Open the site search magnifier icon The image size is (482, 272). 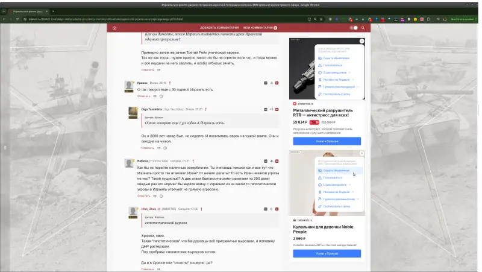click(365, 28)
